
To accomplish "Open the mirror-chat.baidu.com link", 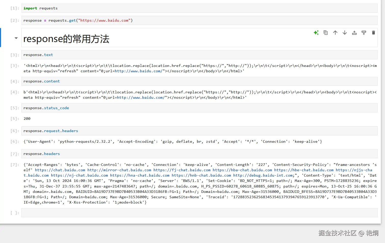I will tap(119, 170).
